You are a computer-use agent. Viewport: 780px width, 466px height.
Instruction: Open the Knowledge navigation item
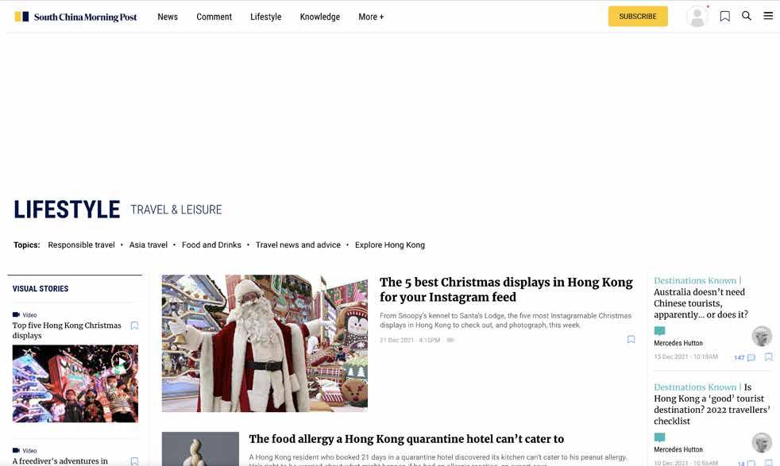(x=320, y=17)
